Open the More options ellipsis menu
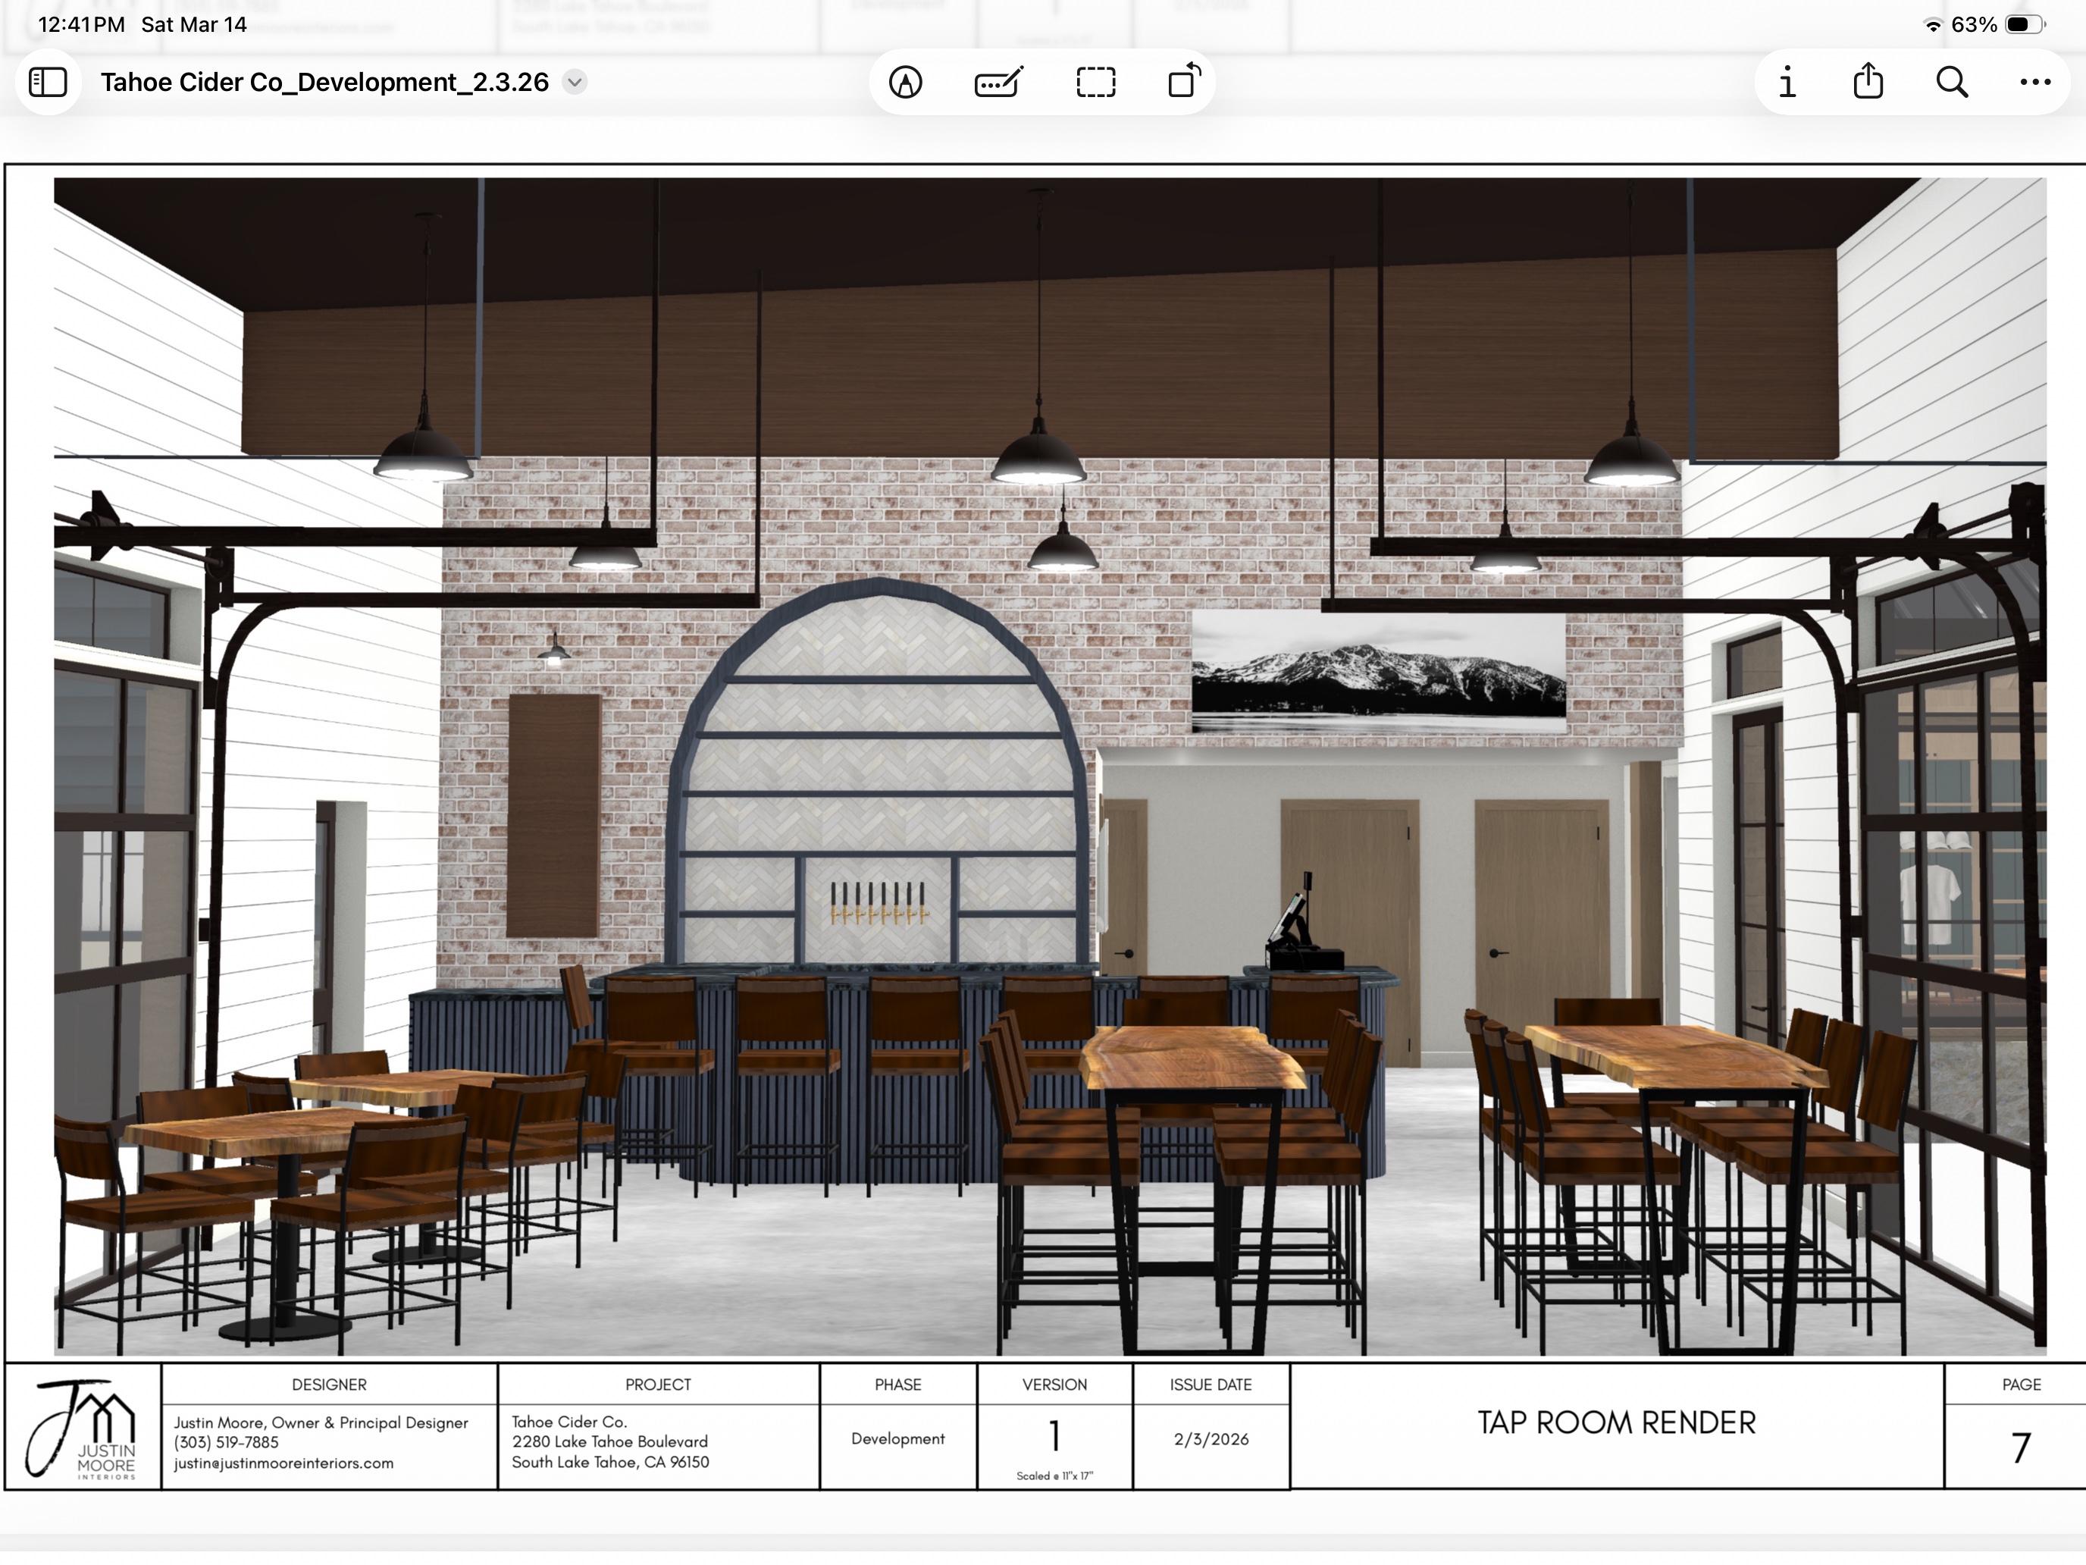The image size is (2086, 1565). point(2034,82)
